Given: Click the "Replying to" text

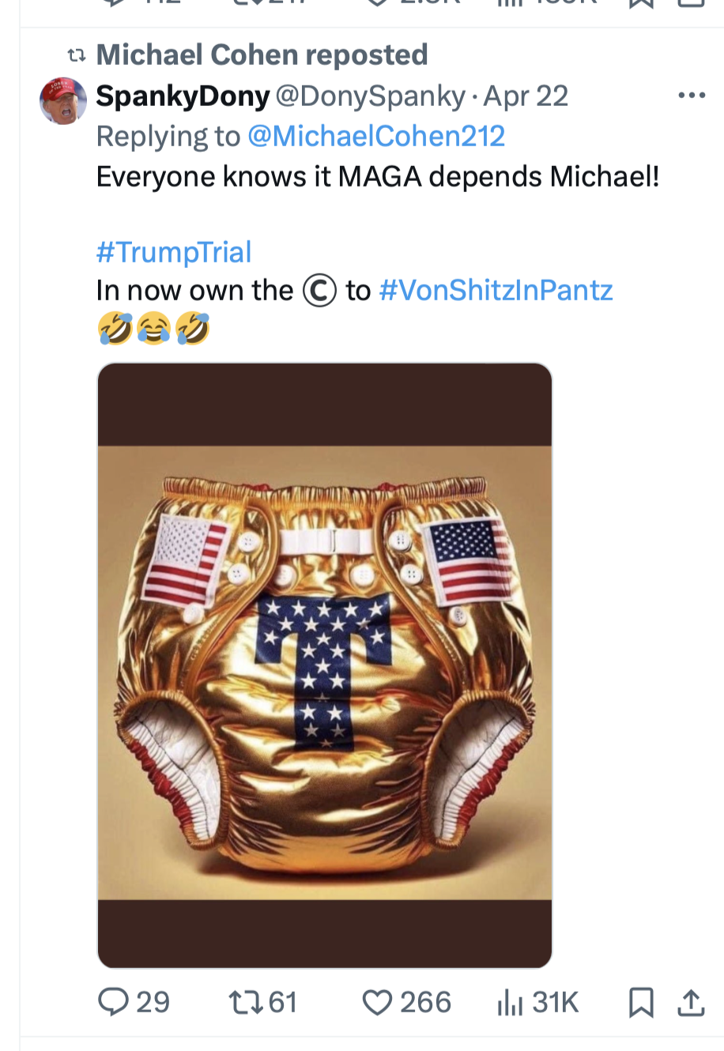Looking at the screenshot, I should pyautogui.click(x=168, y=136).
